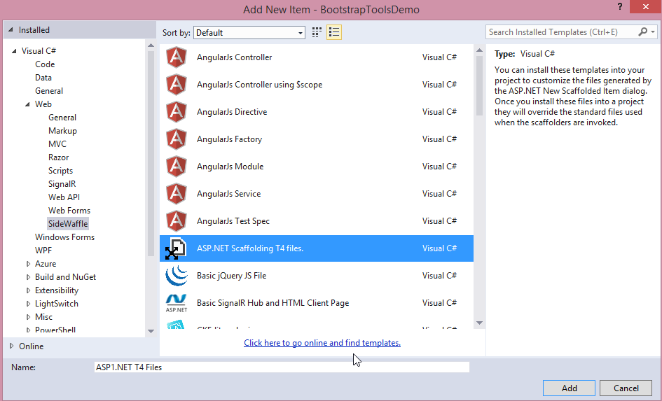Click the search magnifier icon

click(642, 32)
